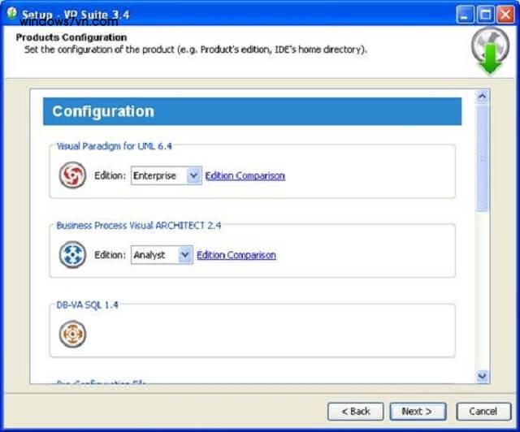This screenshot has height=432, width=520.
Task: Minimize the Setup window
Action: (x=465, y=15)
